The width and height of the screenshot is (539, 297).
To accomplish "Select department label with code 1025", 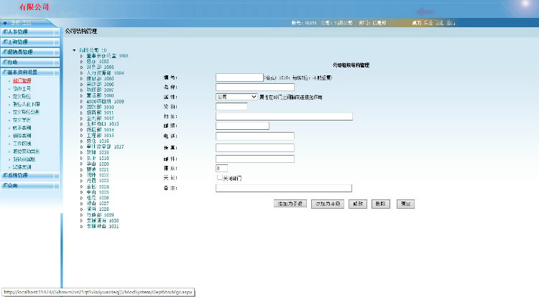I will point(98,192).
